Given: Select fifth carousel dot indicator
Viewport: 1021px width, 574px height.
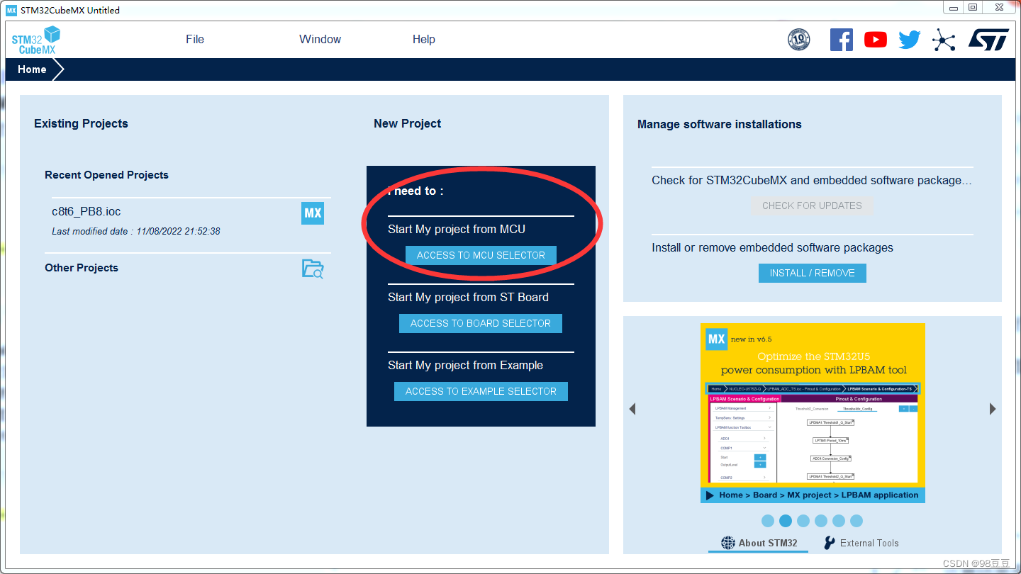Looking at the screenshot, I should click(839, 521).
